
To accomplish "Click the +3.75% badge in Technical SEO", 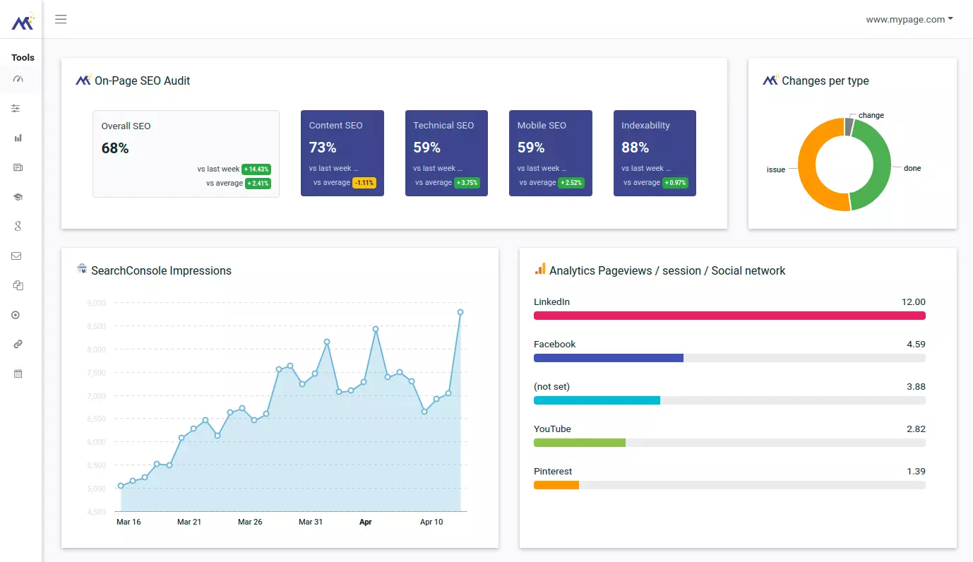I will click(467, 183).
